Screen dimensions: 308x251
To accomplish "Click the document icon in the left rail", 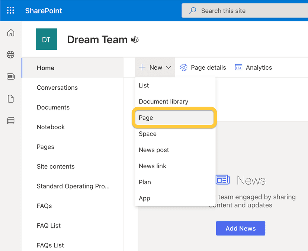I will click(11, 99).
